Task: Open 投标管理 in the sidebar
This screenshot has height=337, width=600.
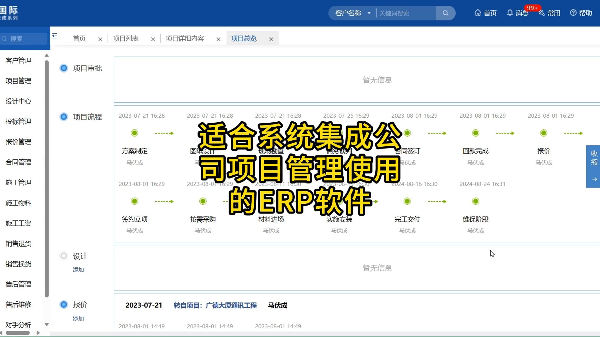Action: (x=18, y=121)
